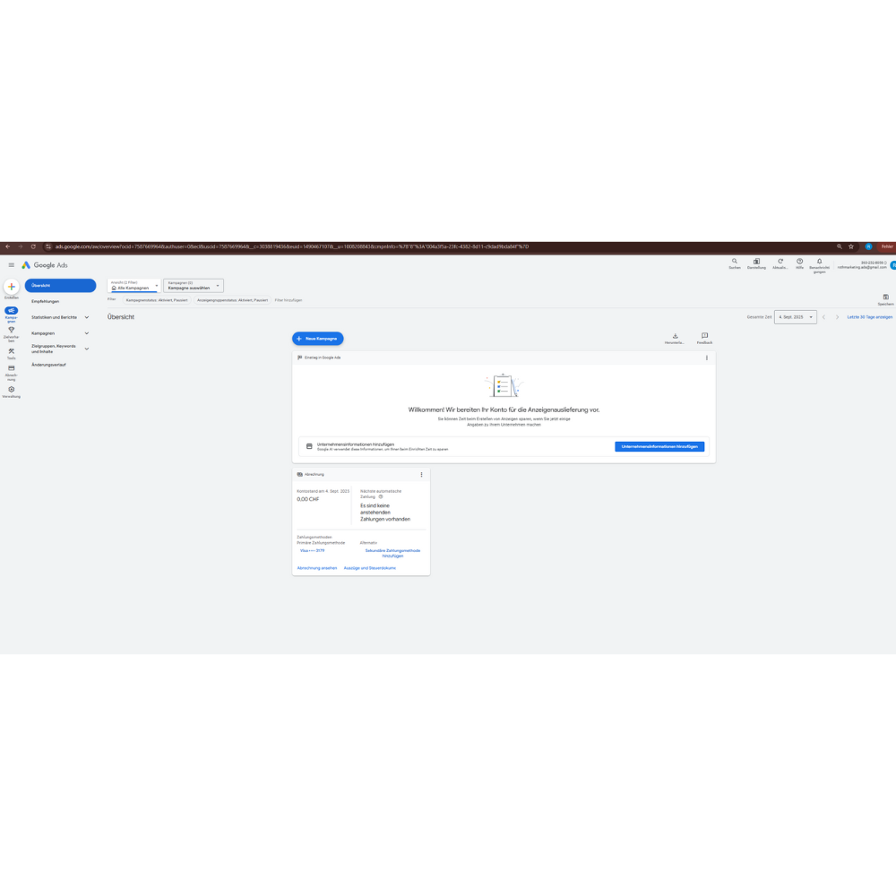The width and height of the screenshot is (896, 896).
Task: Open the date range dropdown
Action: [x=796, y=317]
